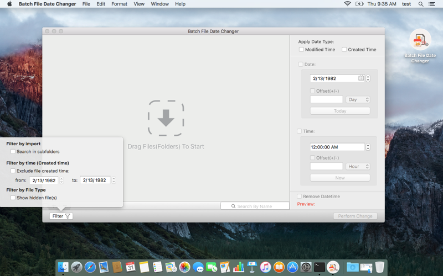
Task: Enable the Modified Time checkbox
Action: (301, 50)
